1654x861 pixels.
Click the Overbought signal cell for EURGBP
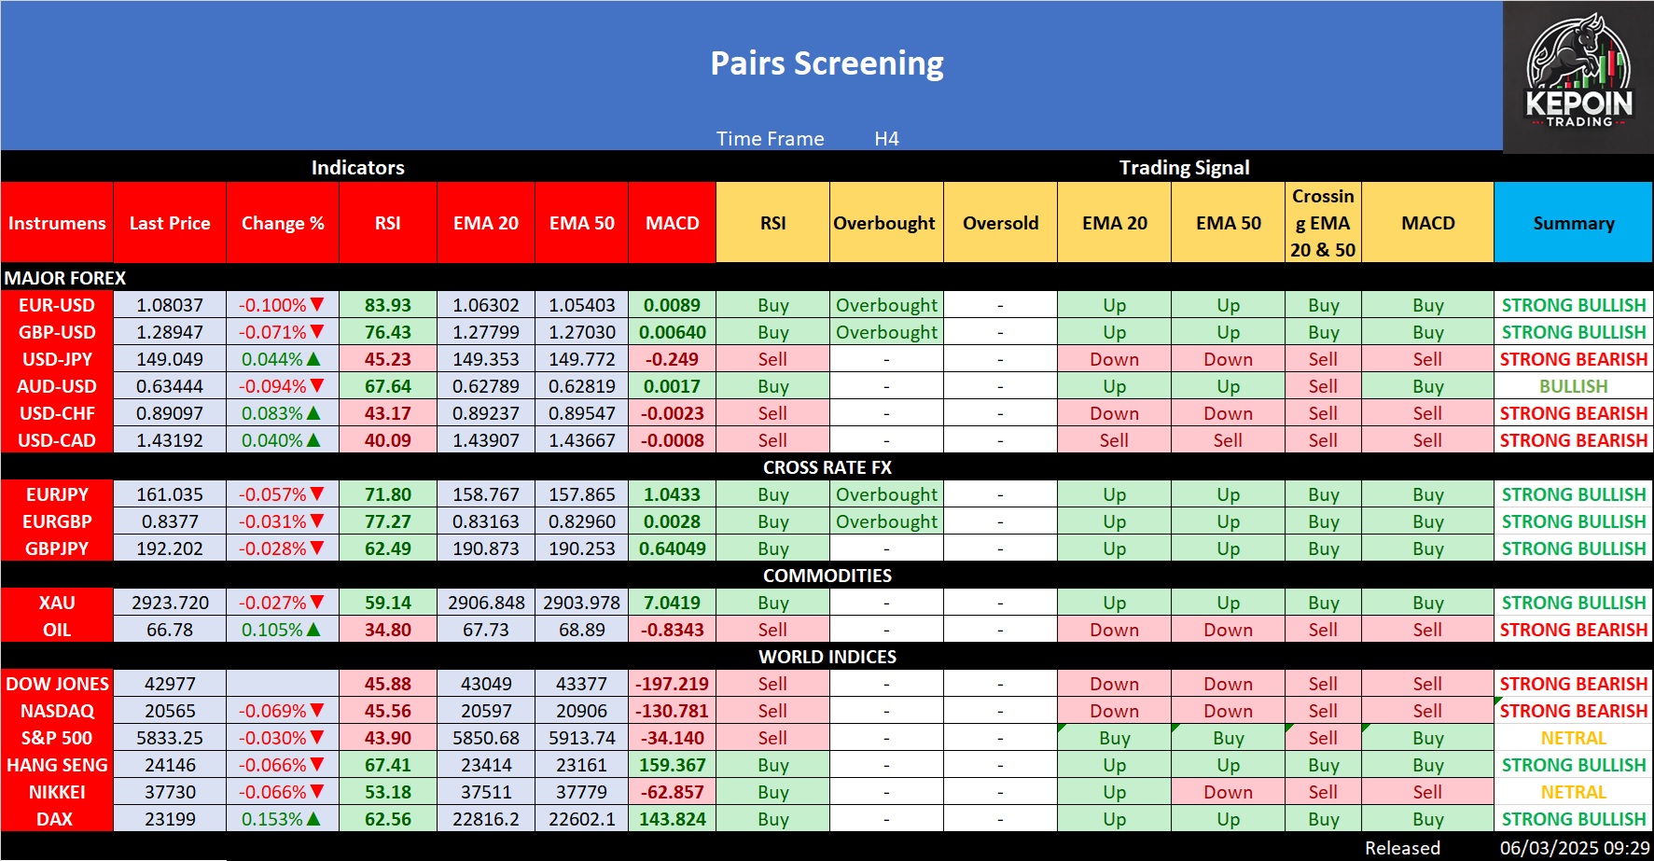(x=886, y=521)
